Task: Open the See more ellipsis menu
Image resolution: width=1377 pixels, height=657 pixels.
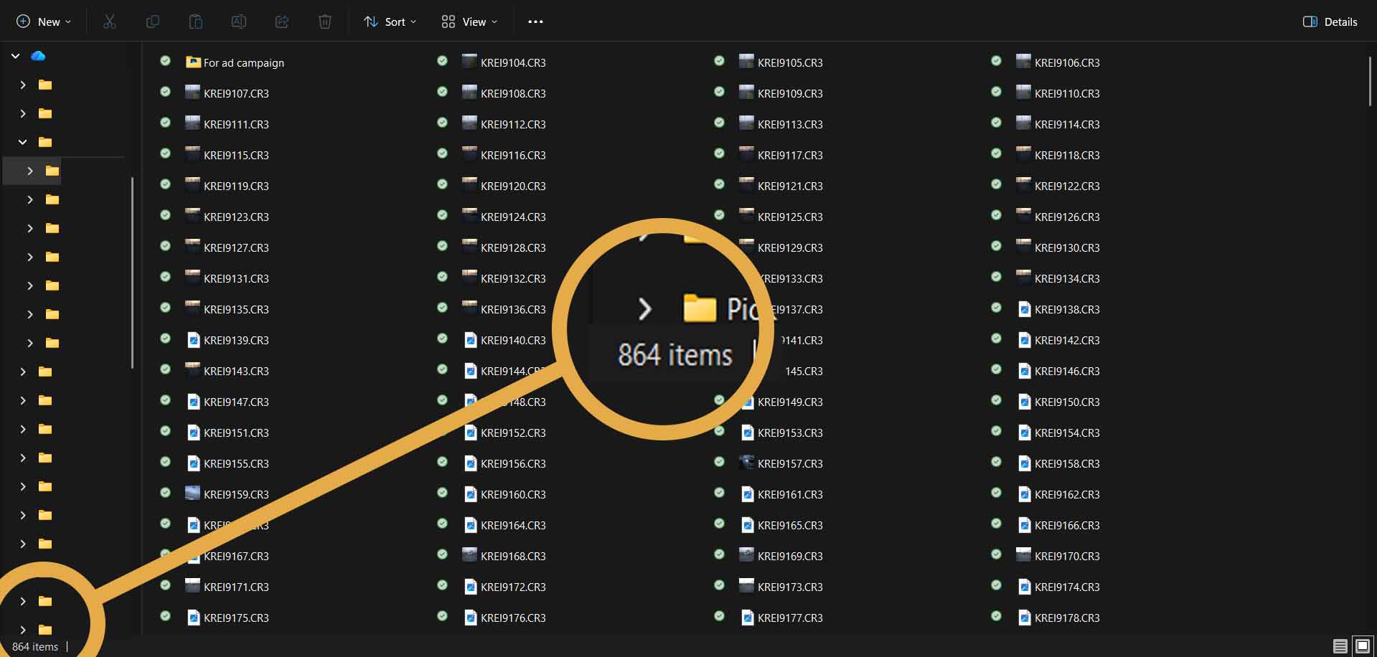Action: (x=535, y=22)
